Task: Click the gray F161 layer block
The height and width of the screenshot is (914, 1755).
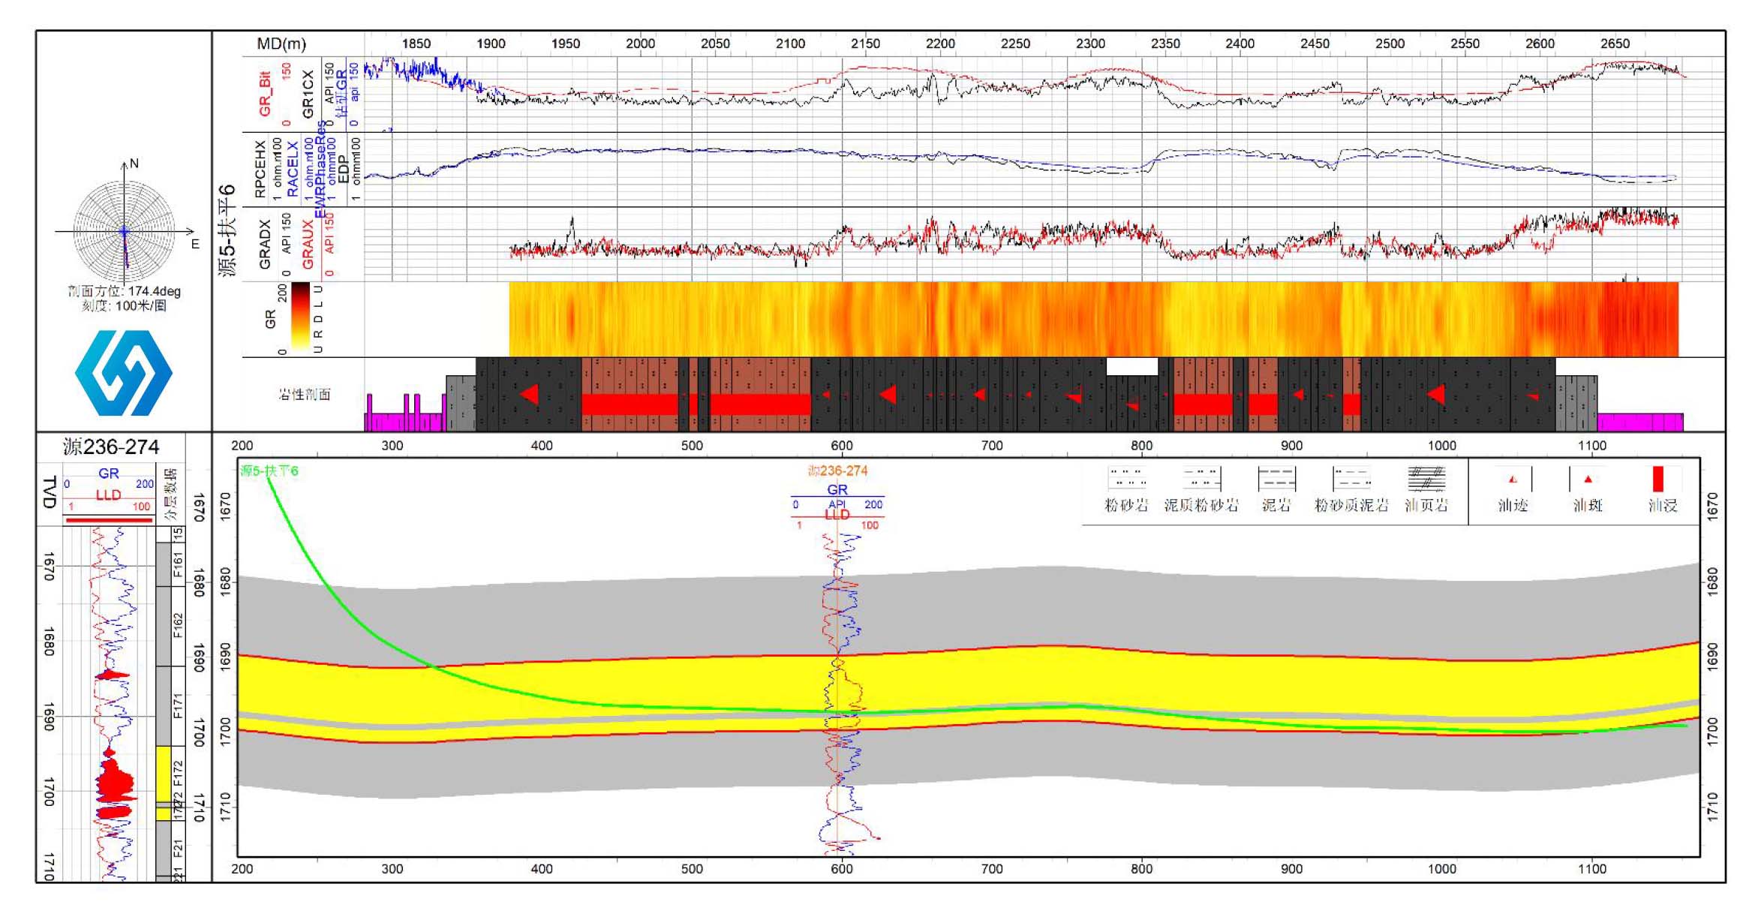Action: [x=163, y=564]
